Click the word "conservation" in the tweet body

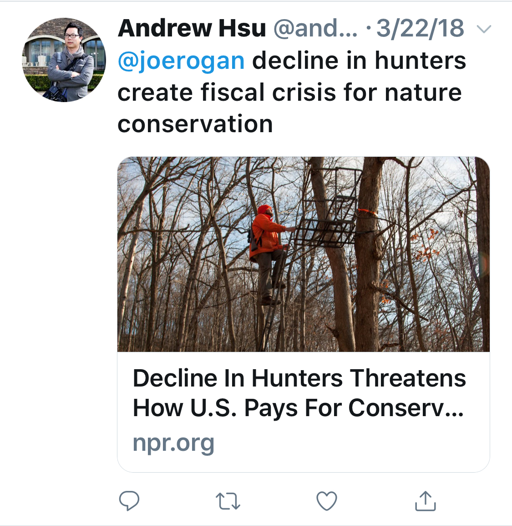[195, 124]
